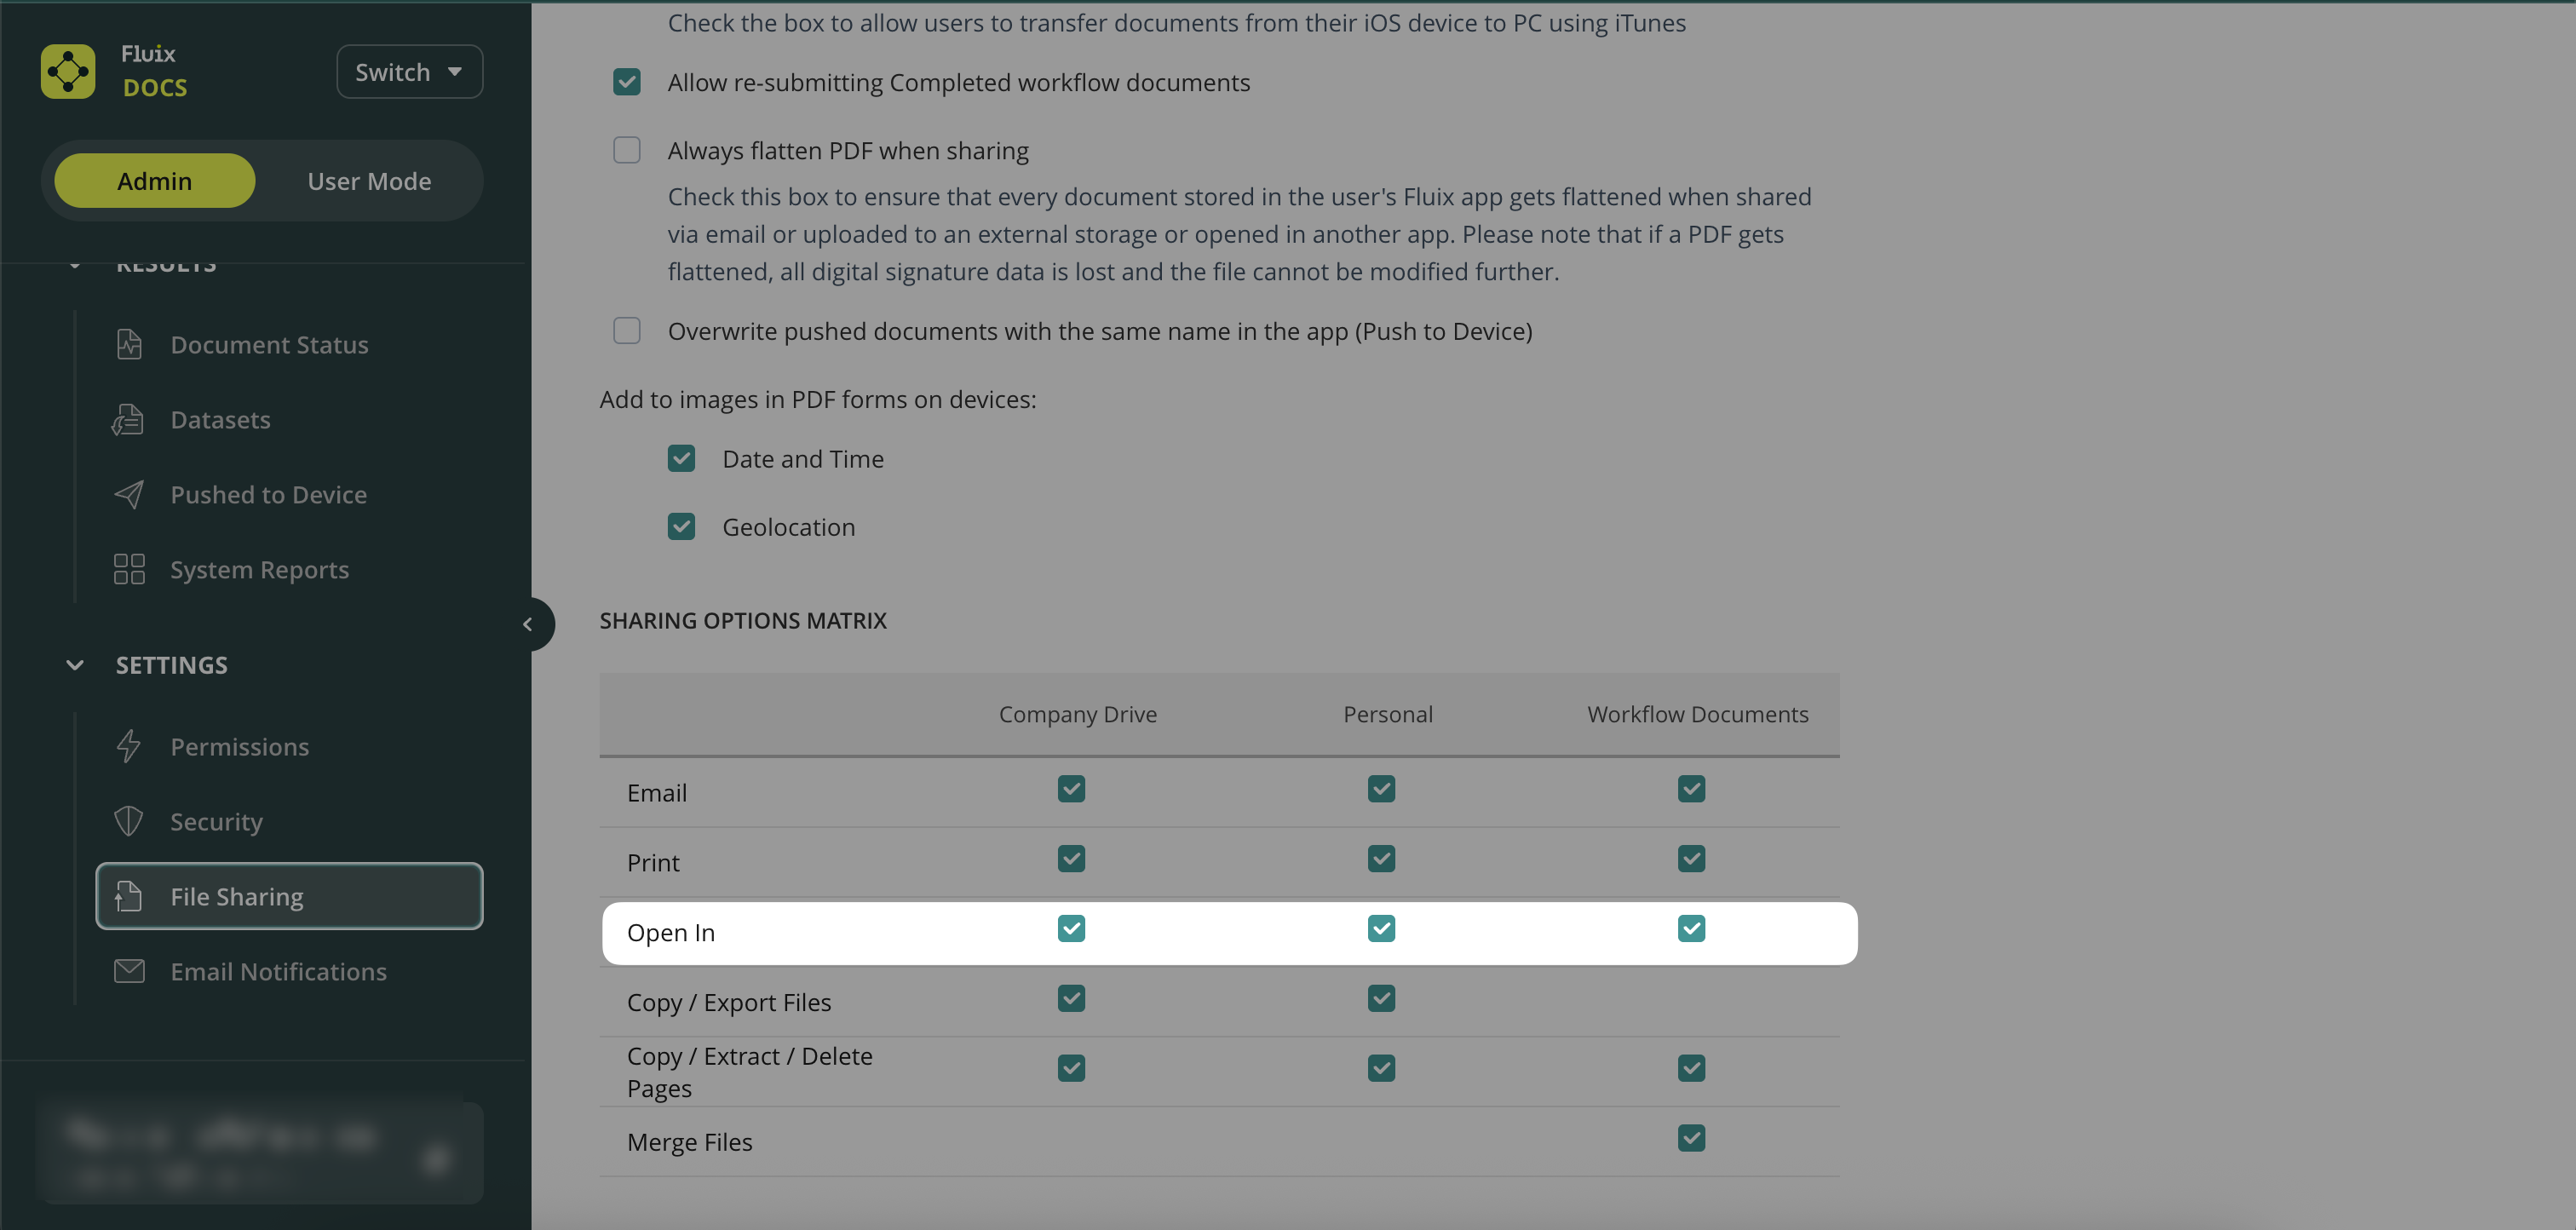Open the Switch dropdown

coord(409,72)
